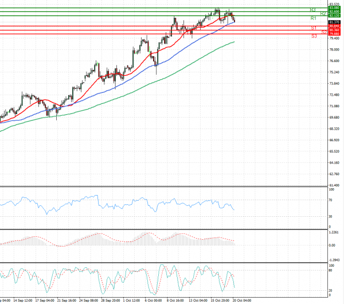The width and height of the screenshot is (344, 304).
Task: Select the green 83.080 price tag
Action: coord(334,8)
